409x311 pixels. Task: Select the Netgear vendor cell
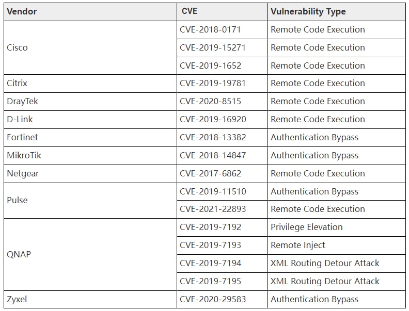90,173
